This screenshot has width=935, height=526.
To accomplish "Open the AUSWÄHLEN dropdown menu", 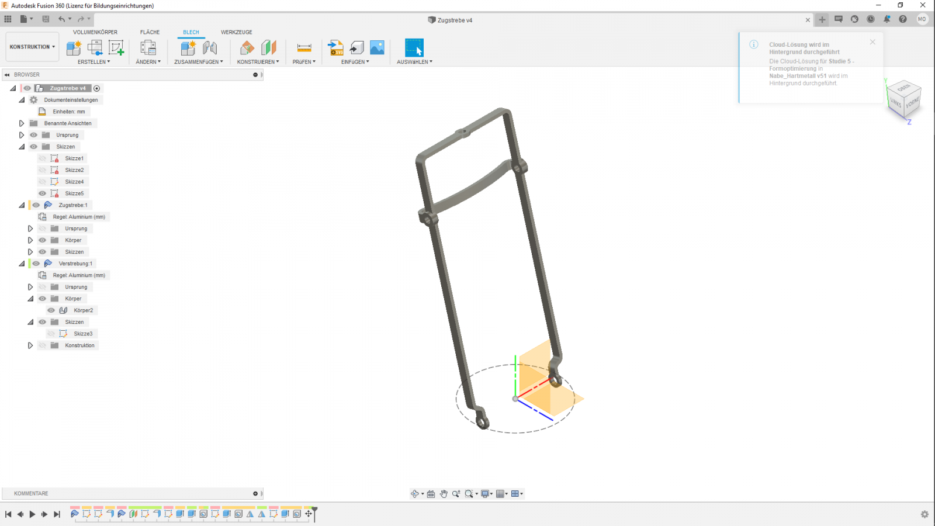I will [415, 62].
